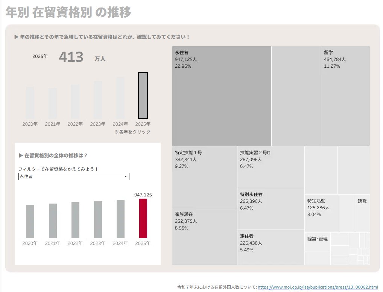Select the 2025年 bar in the total chart
383x292 pixels.
point(143,96)
